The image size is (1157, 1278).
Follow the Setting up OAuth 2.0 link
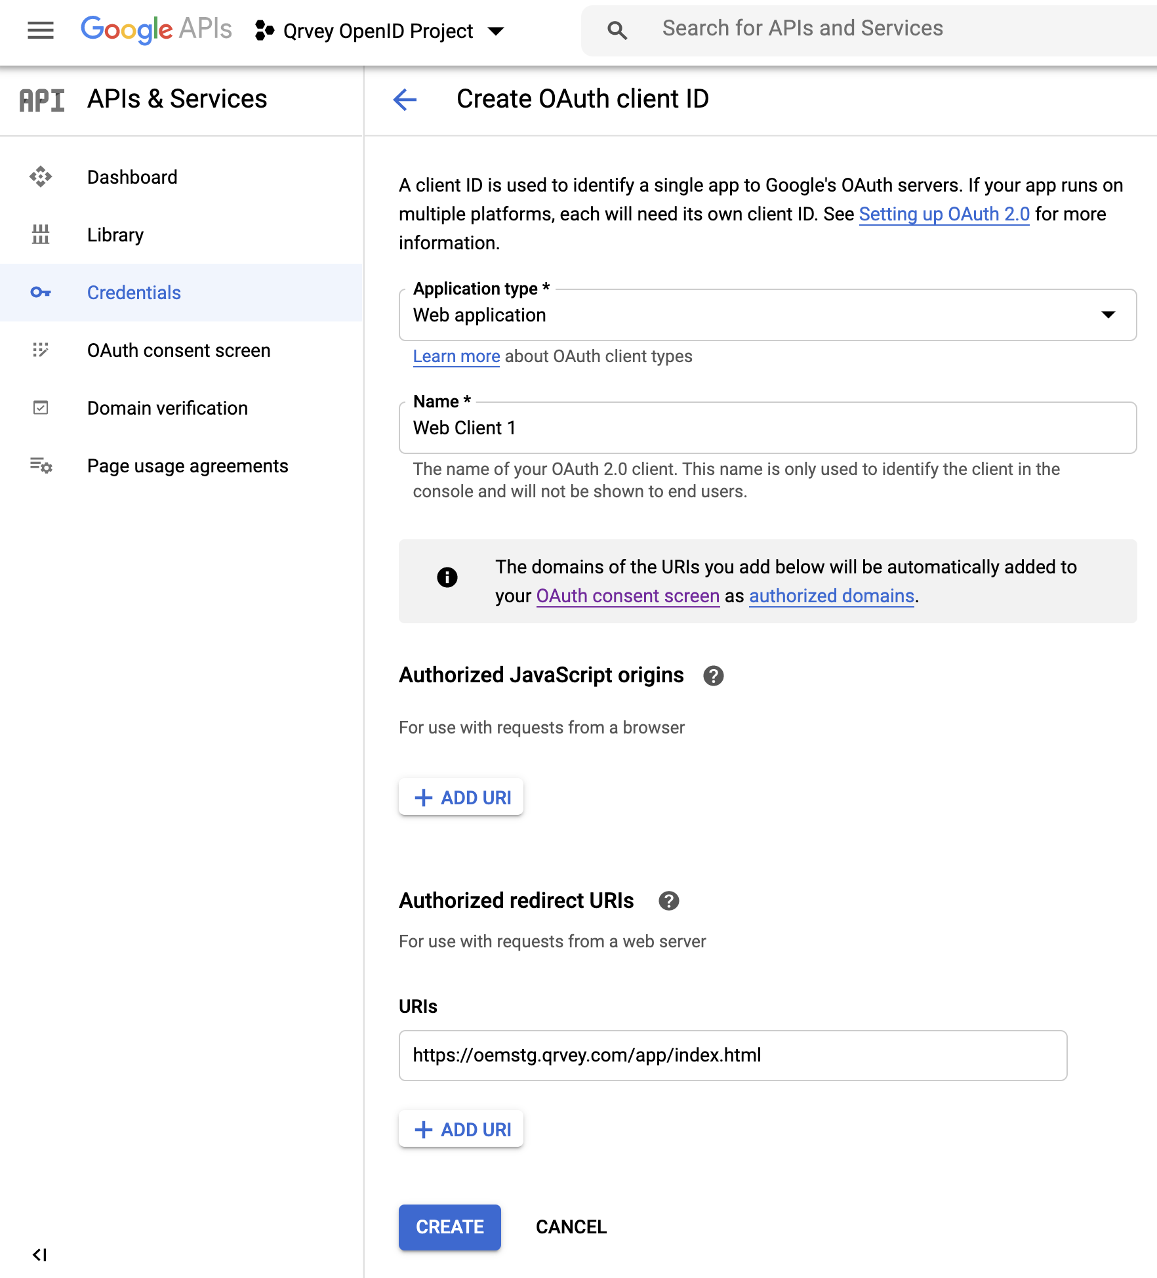tap(944, 214)
